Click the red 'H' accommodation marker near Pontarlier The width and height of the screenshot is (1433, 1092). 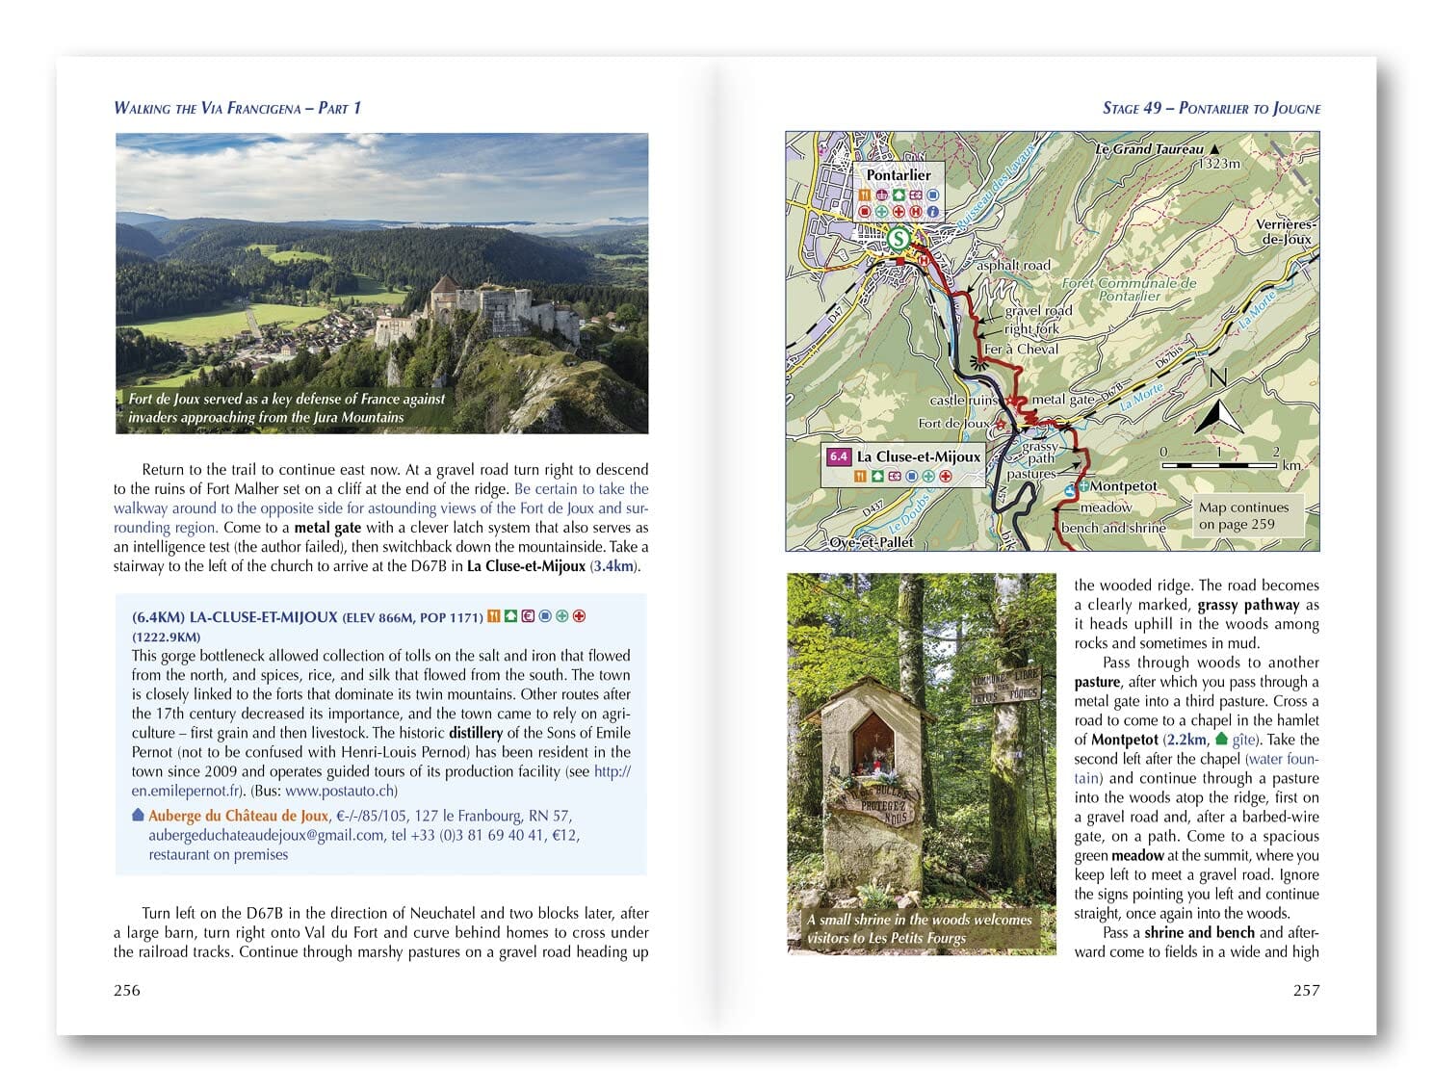pyautogui.click(x=923, y=261)
